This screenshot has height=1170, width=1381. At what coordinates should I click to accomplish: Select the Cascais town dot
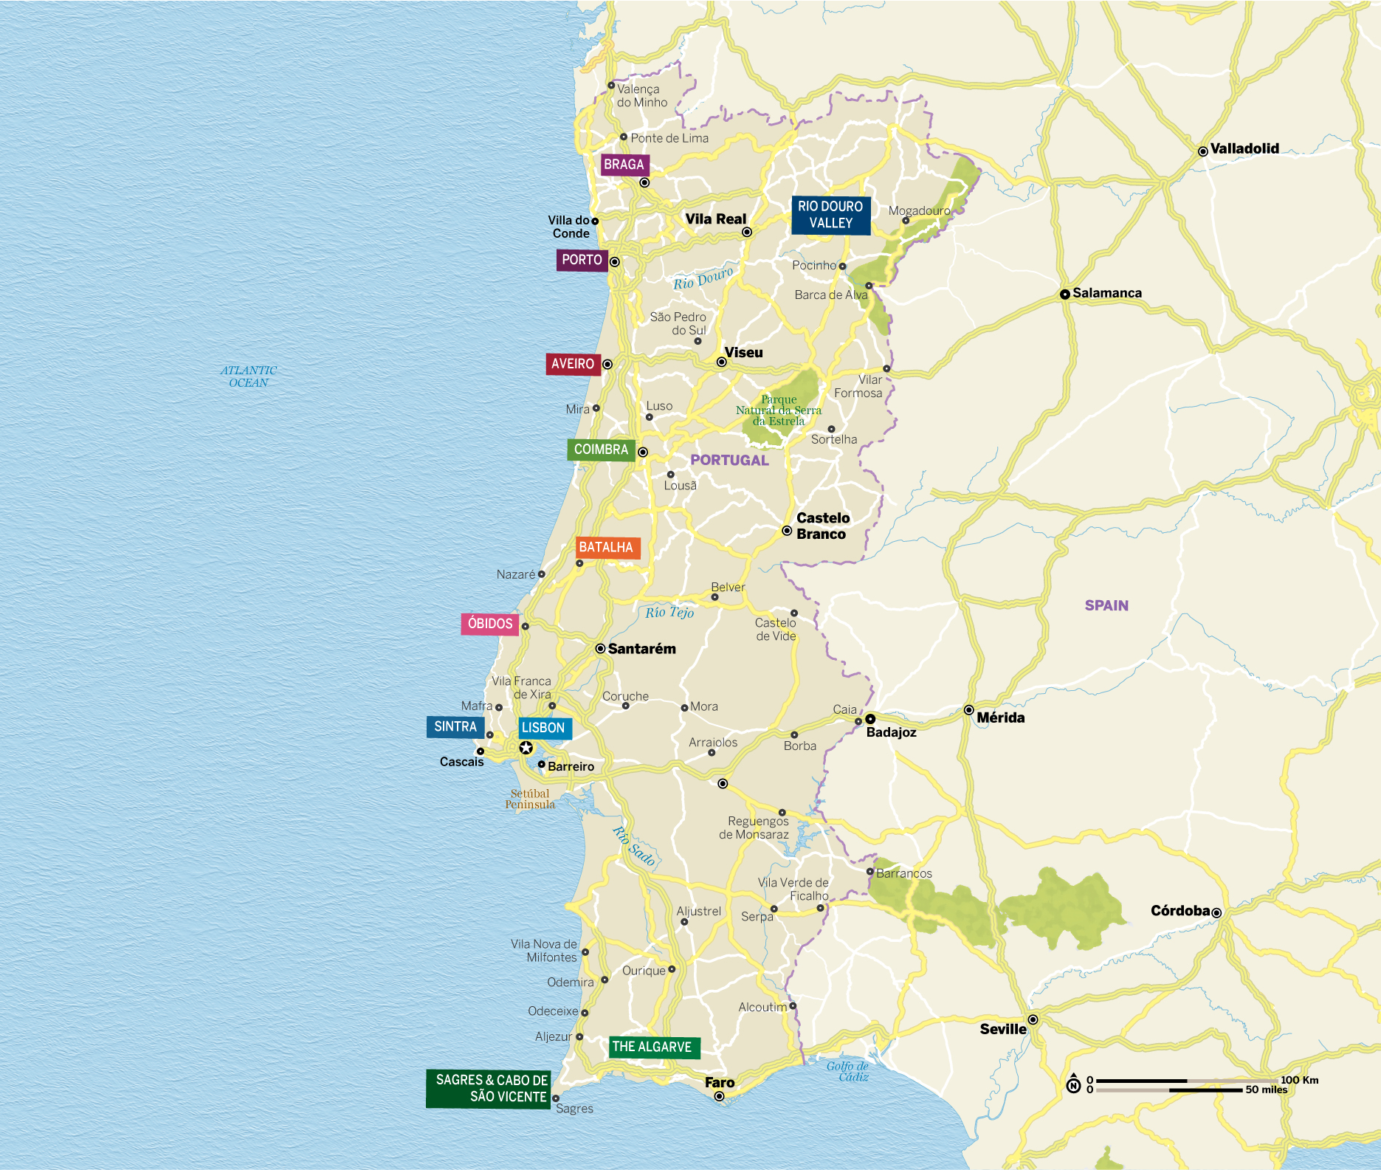481,751
